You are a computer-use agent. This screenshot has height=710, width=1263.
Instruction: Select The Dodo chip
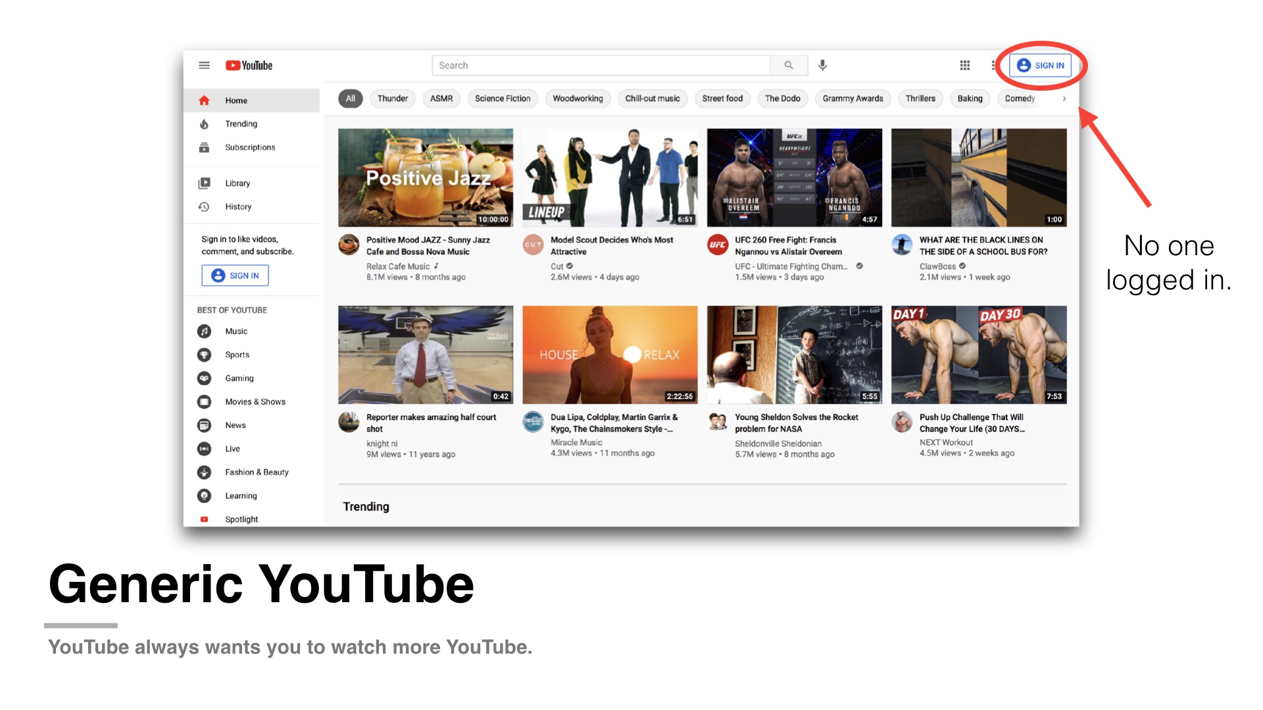[783, 99]
